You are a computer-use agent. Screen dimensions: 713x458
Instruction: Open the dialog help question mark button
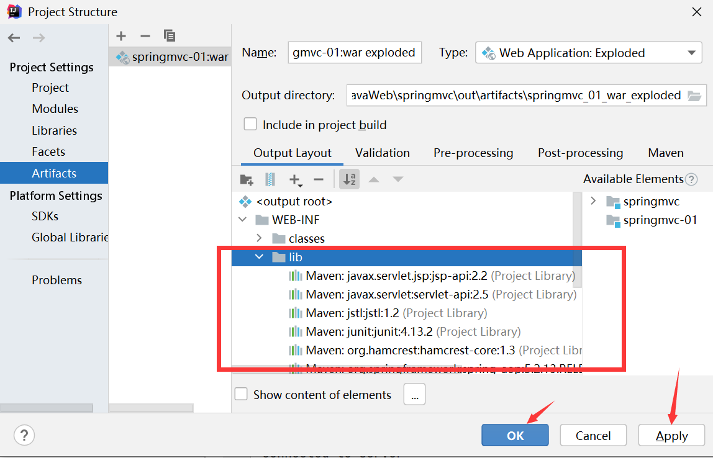coord(24,435)
